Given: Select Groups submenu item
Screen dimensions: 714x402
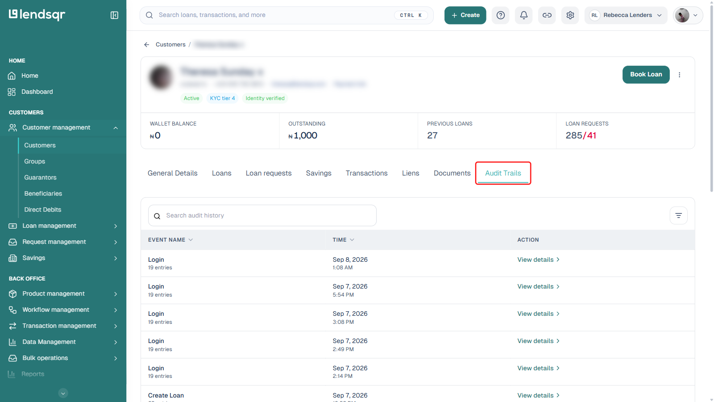Looking at the screenshot, I should (x=35, y=162).
